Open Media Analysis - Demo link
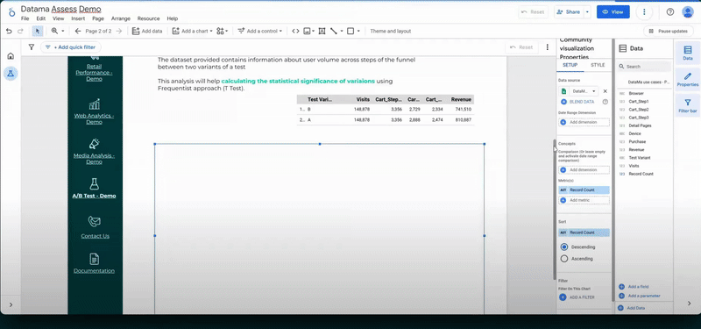701x329 pixels. pyautogui.click(x=94, y=159)
